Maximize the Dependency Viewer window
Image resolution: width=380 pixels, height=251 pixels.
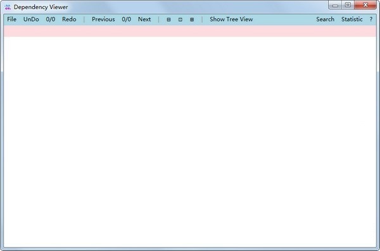coord(348,5)
